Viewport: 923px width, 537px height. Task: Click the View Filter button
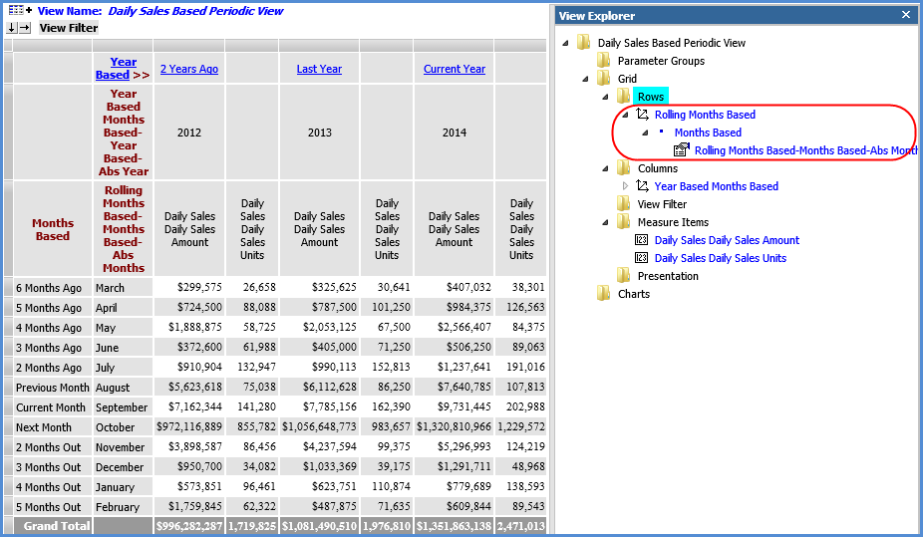pyautogui.click(x=69, y=28)
